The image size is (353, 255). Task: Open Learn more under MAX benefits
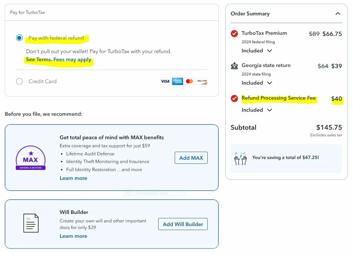pos(73,178)
